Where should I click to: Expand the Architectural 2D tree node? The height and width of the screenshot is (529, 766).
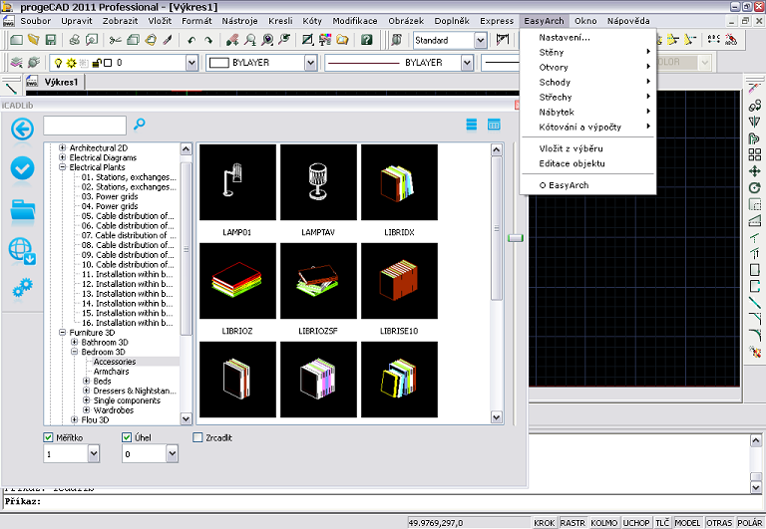[63, 148]
